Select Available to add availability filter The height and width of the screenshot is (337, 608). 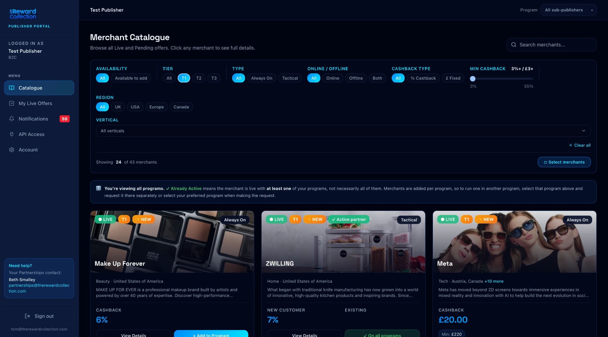click(x=131, y=78)
